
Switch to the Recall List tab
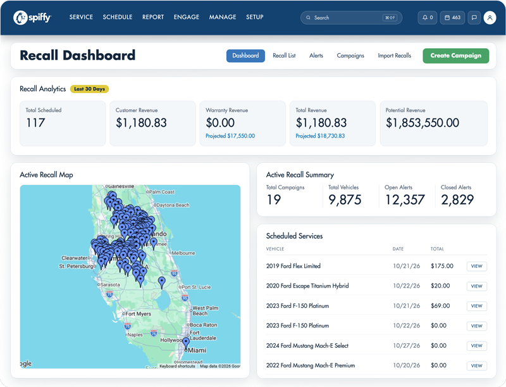pyautogui.click(x=284, y=56)
